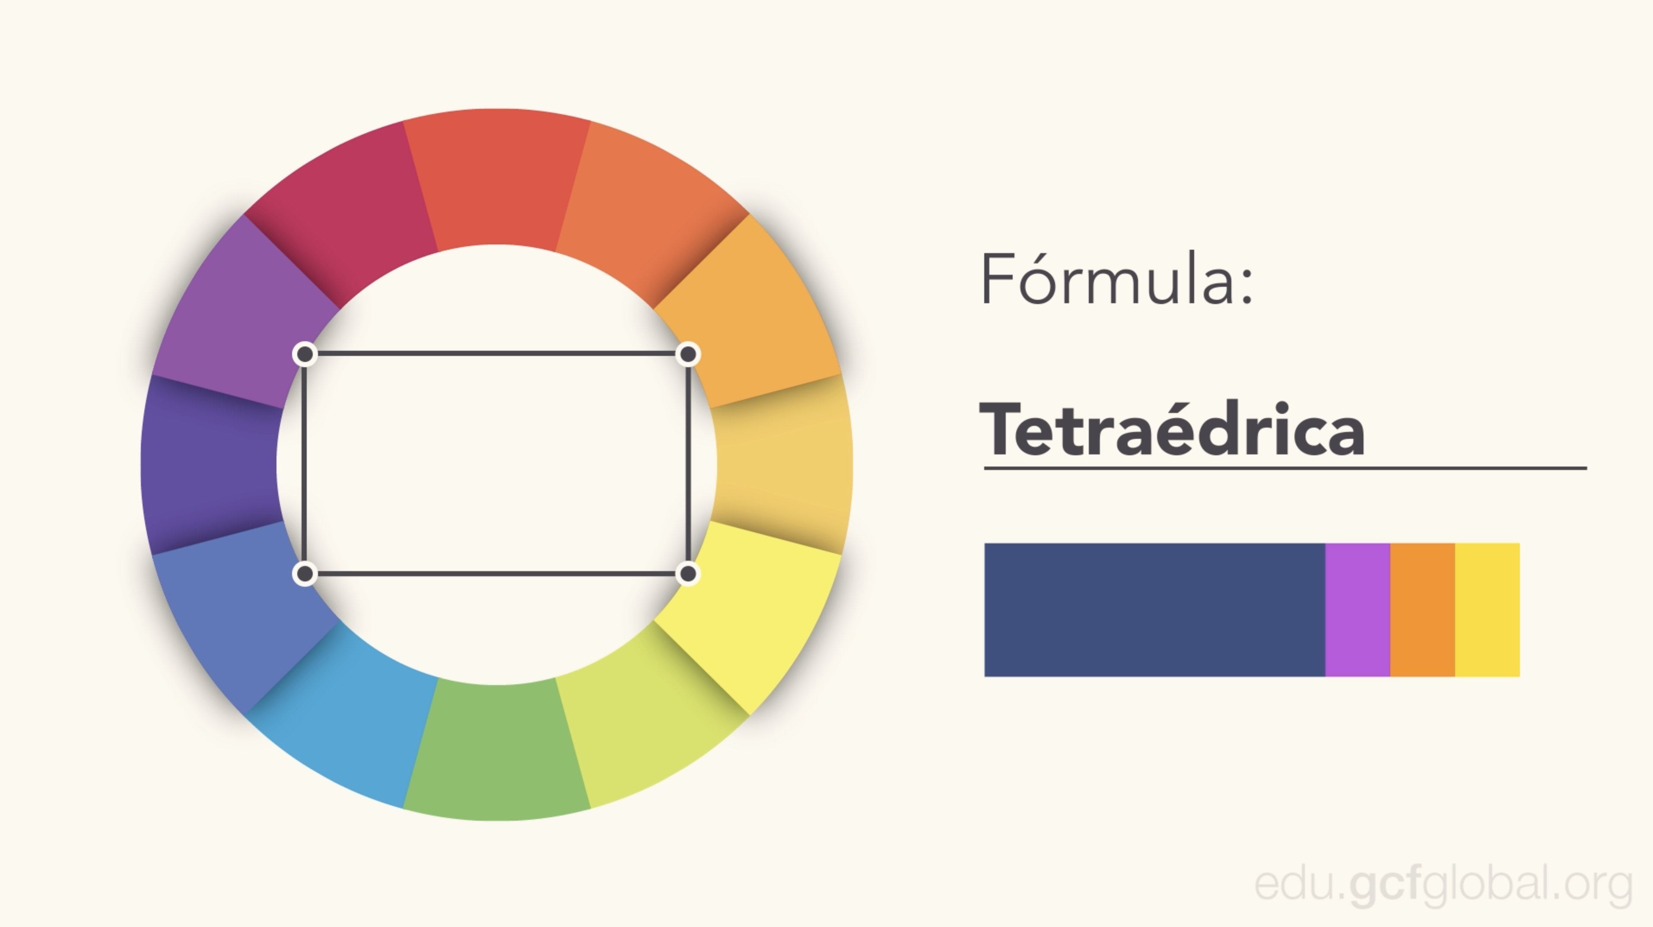Click the Tetraédrica heading
The image size is (1653, 927).
[1173, 429]
